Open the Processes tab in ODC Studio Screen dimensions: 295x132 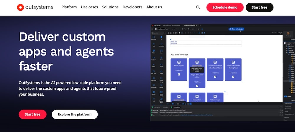(x=288, y=34)
